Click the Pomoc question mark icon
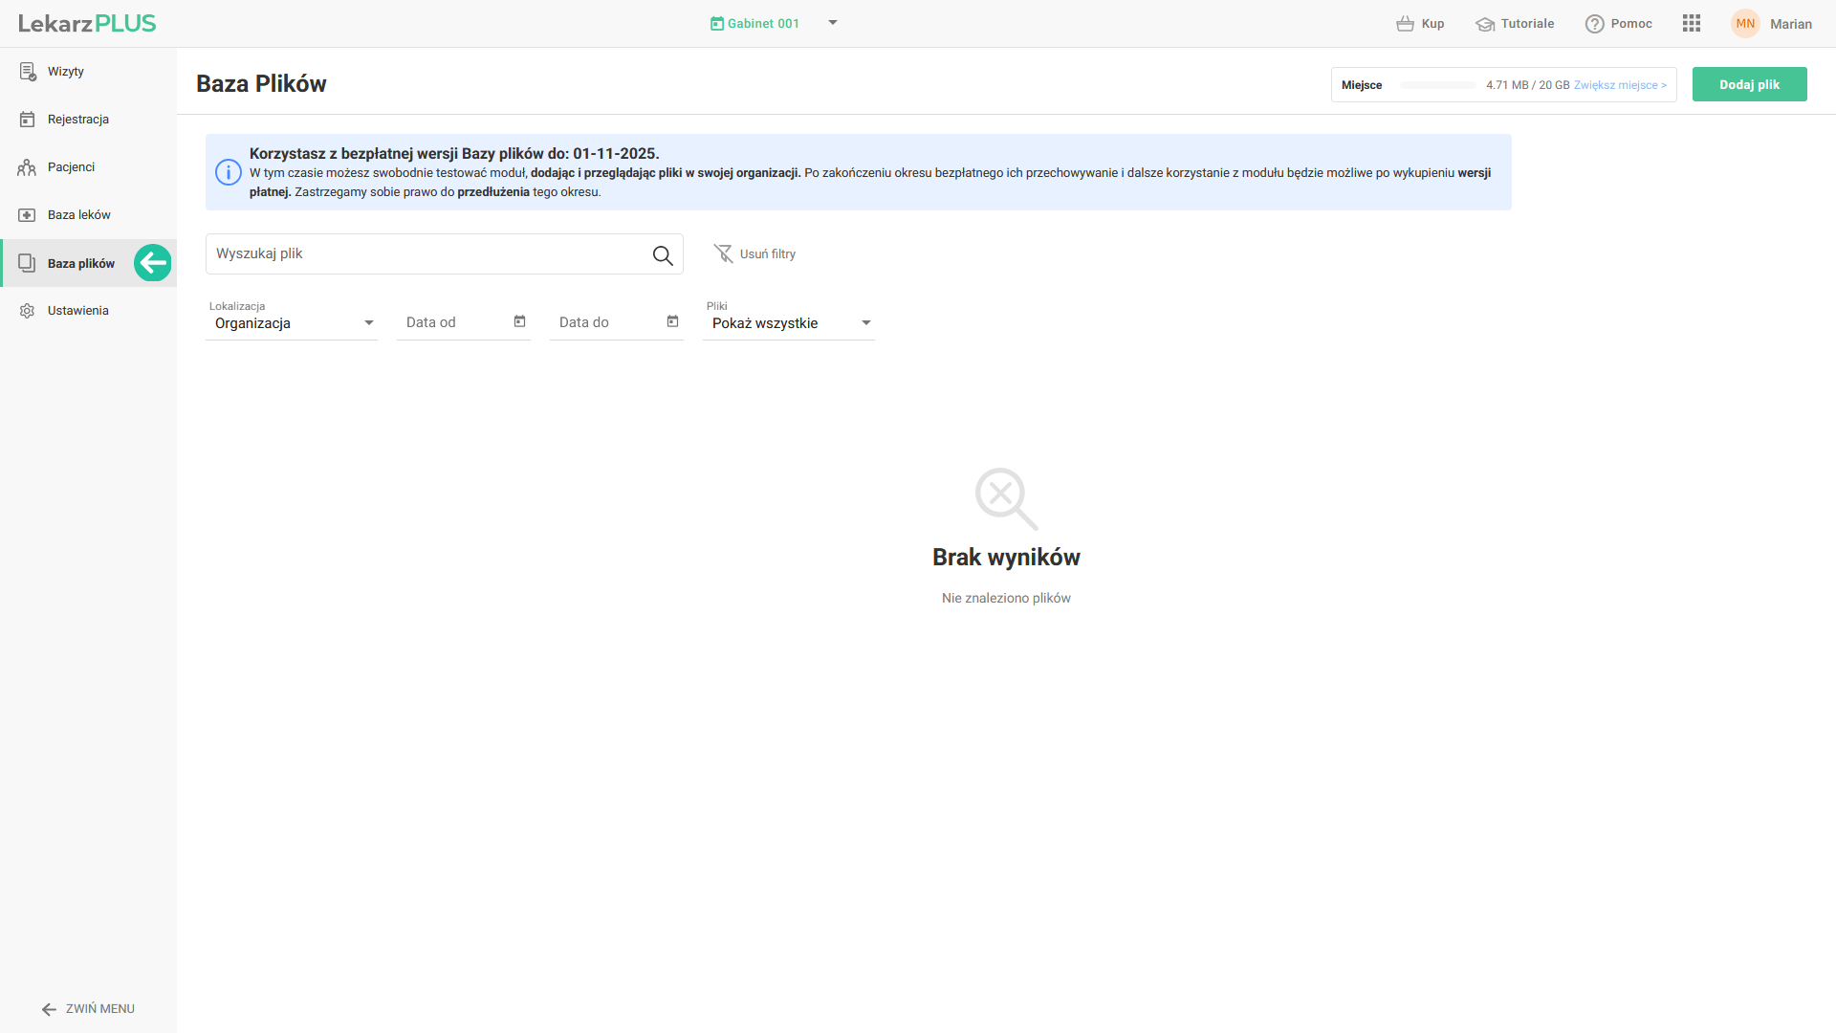 [x=1594, y=24]
